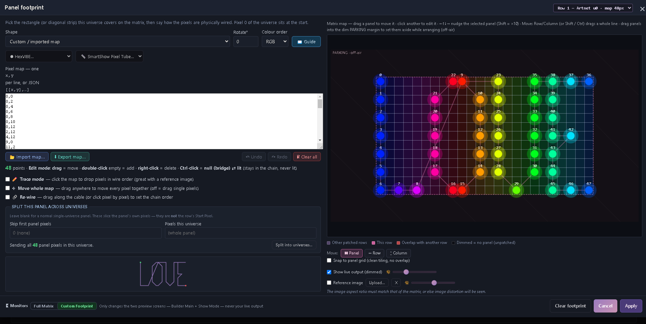Click pixel 9 on the matrix map
Viewport: 646px width, 324px height.
(462, 81)
